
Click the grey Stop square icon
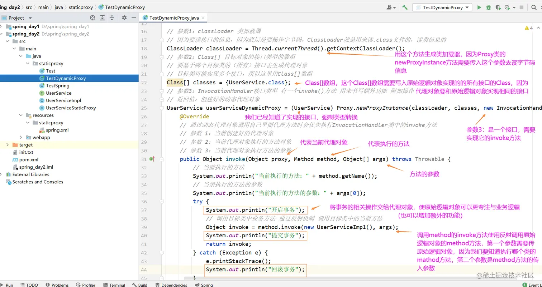(522, 7)
